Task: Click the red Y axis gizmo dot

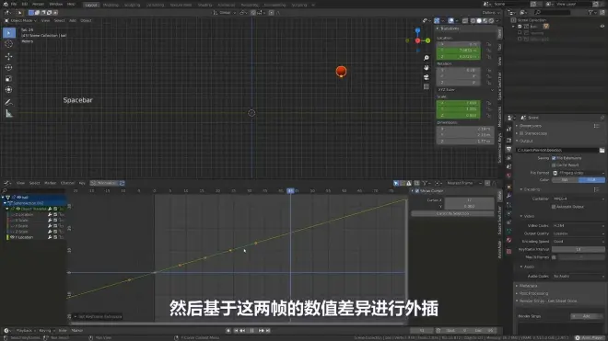Action: (417, 40)
